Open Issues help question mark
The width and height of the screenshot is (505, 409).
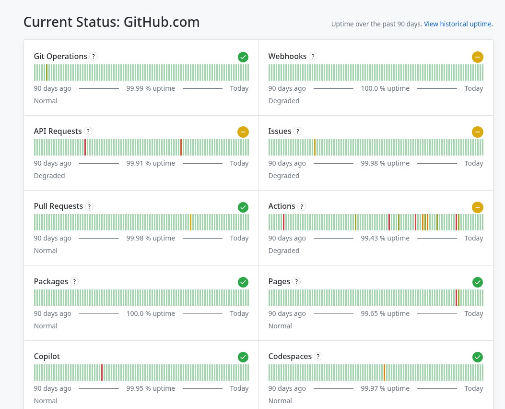(x=298, y=131)
